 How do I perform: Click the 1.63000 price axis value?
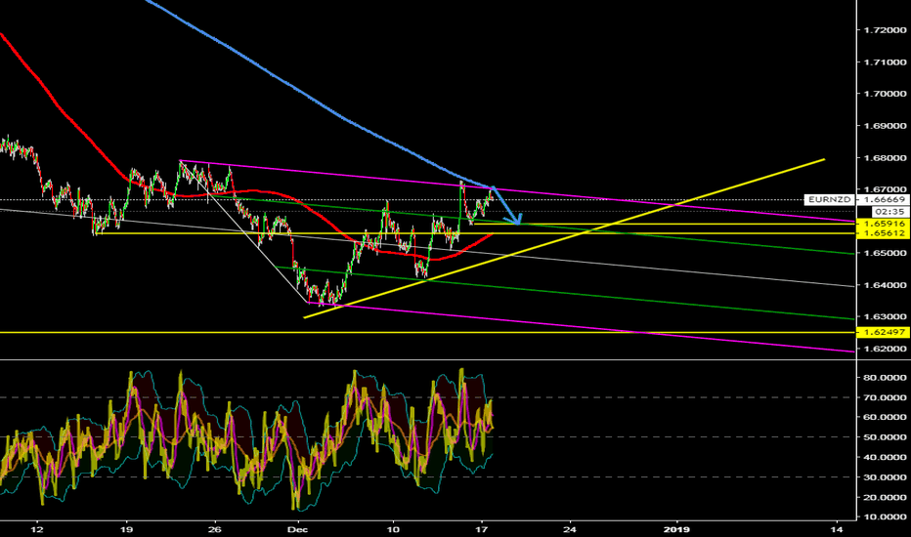click(886, 317)
